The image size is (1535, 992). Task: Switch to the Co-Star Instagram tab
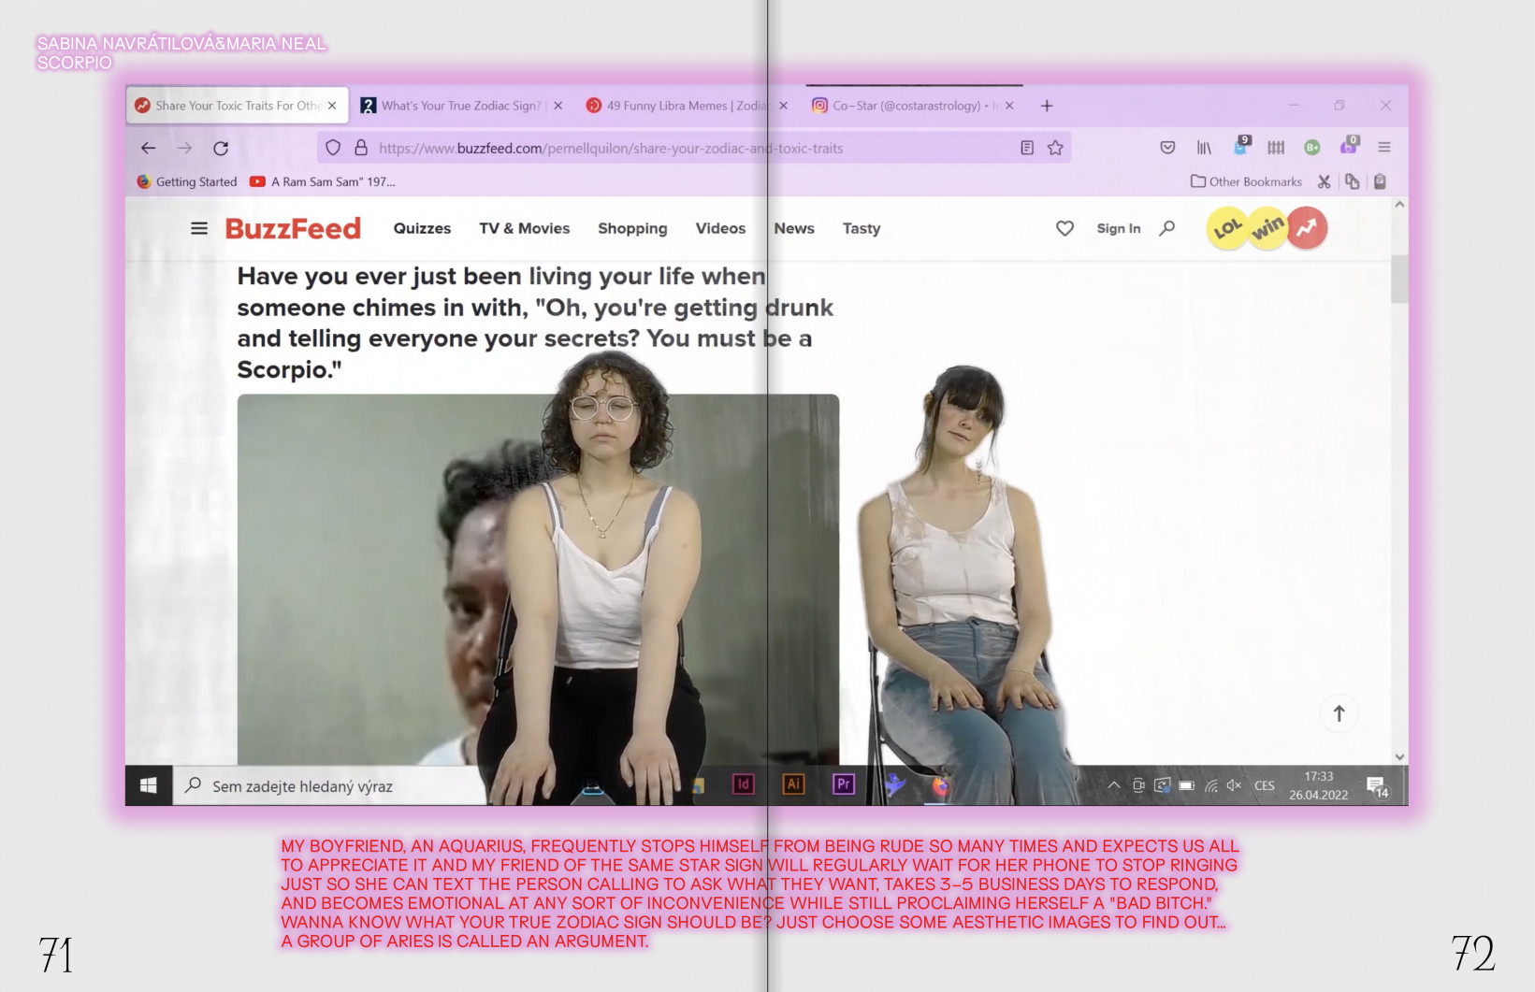[904, 106]
